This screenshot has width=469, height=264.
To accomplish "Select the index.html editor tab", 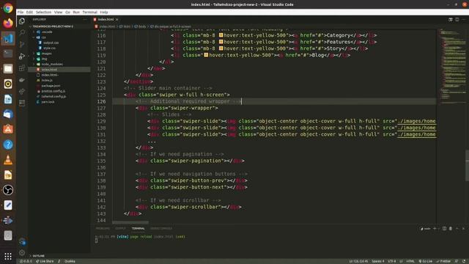I will [x=106, y=20].
